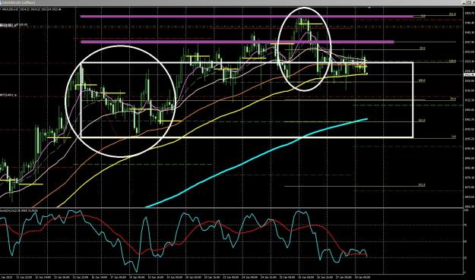The image size is (475, 280).
Task: Click the current price label on the scale
Action: [469, 74]
